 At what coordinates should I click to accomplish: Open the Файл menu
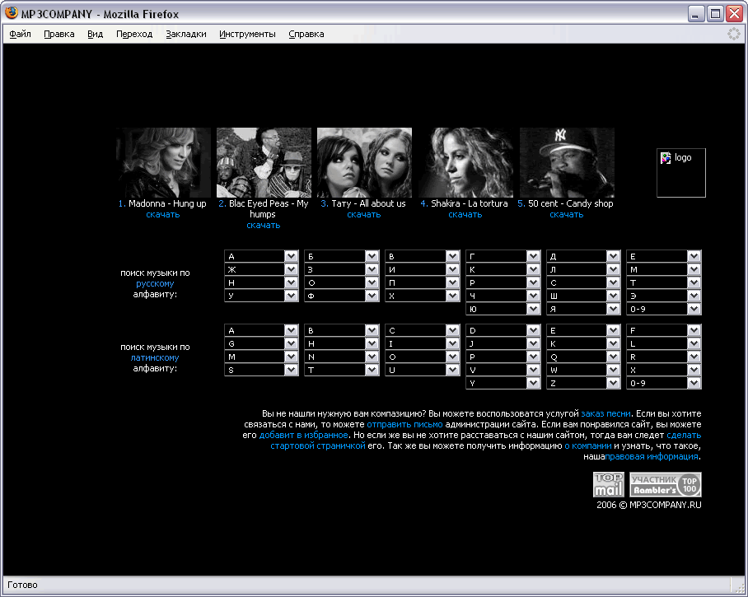[x=20, y=34]
